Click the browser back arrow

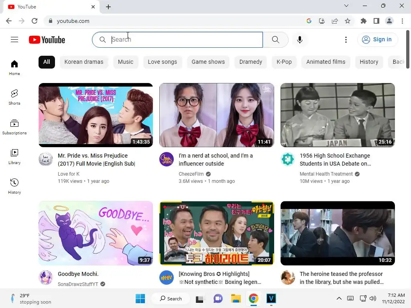coord(9,21)
